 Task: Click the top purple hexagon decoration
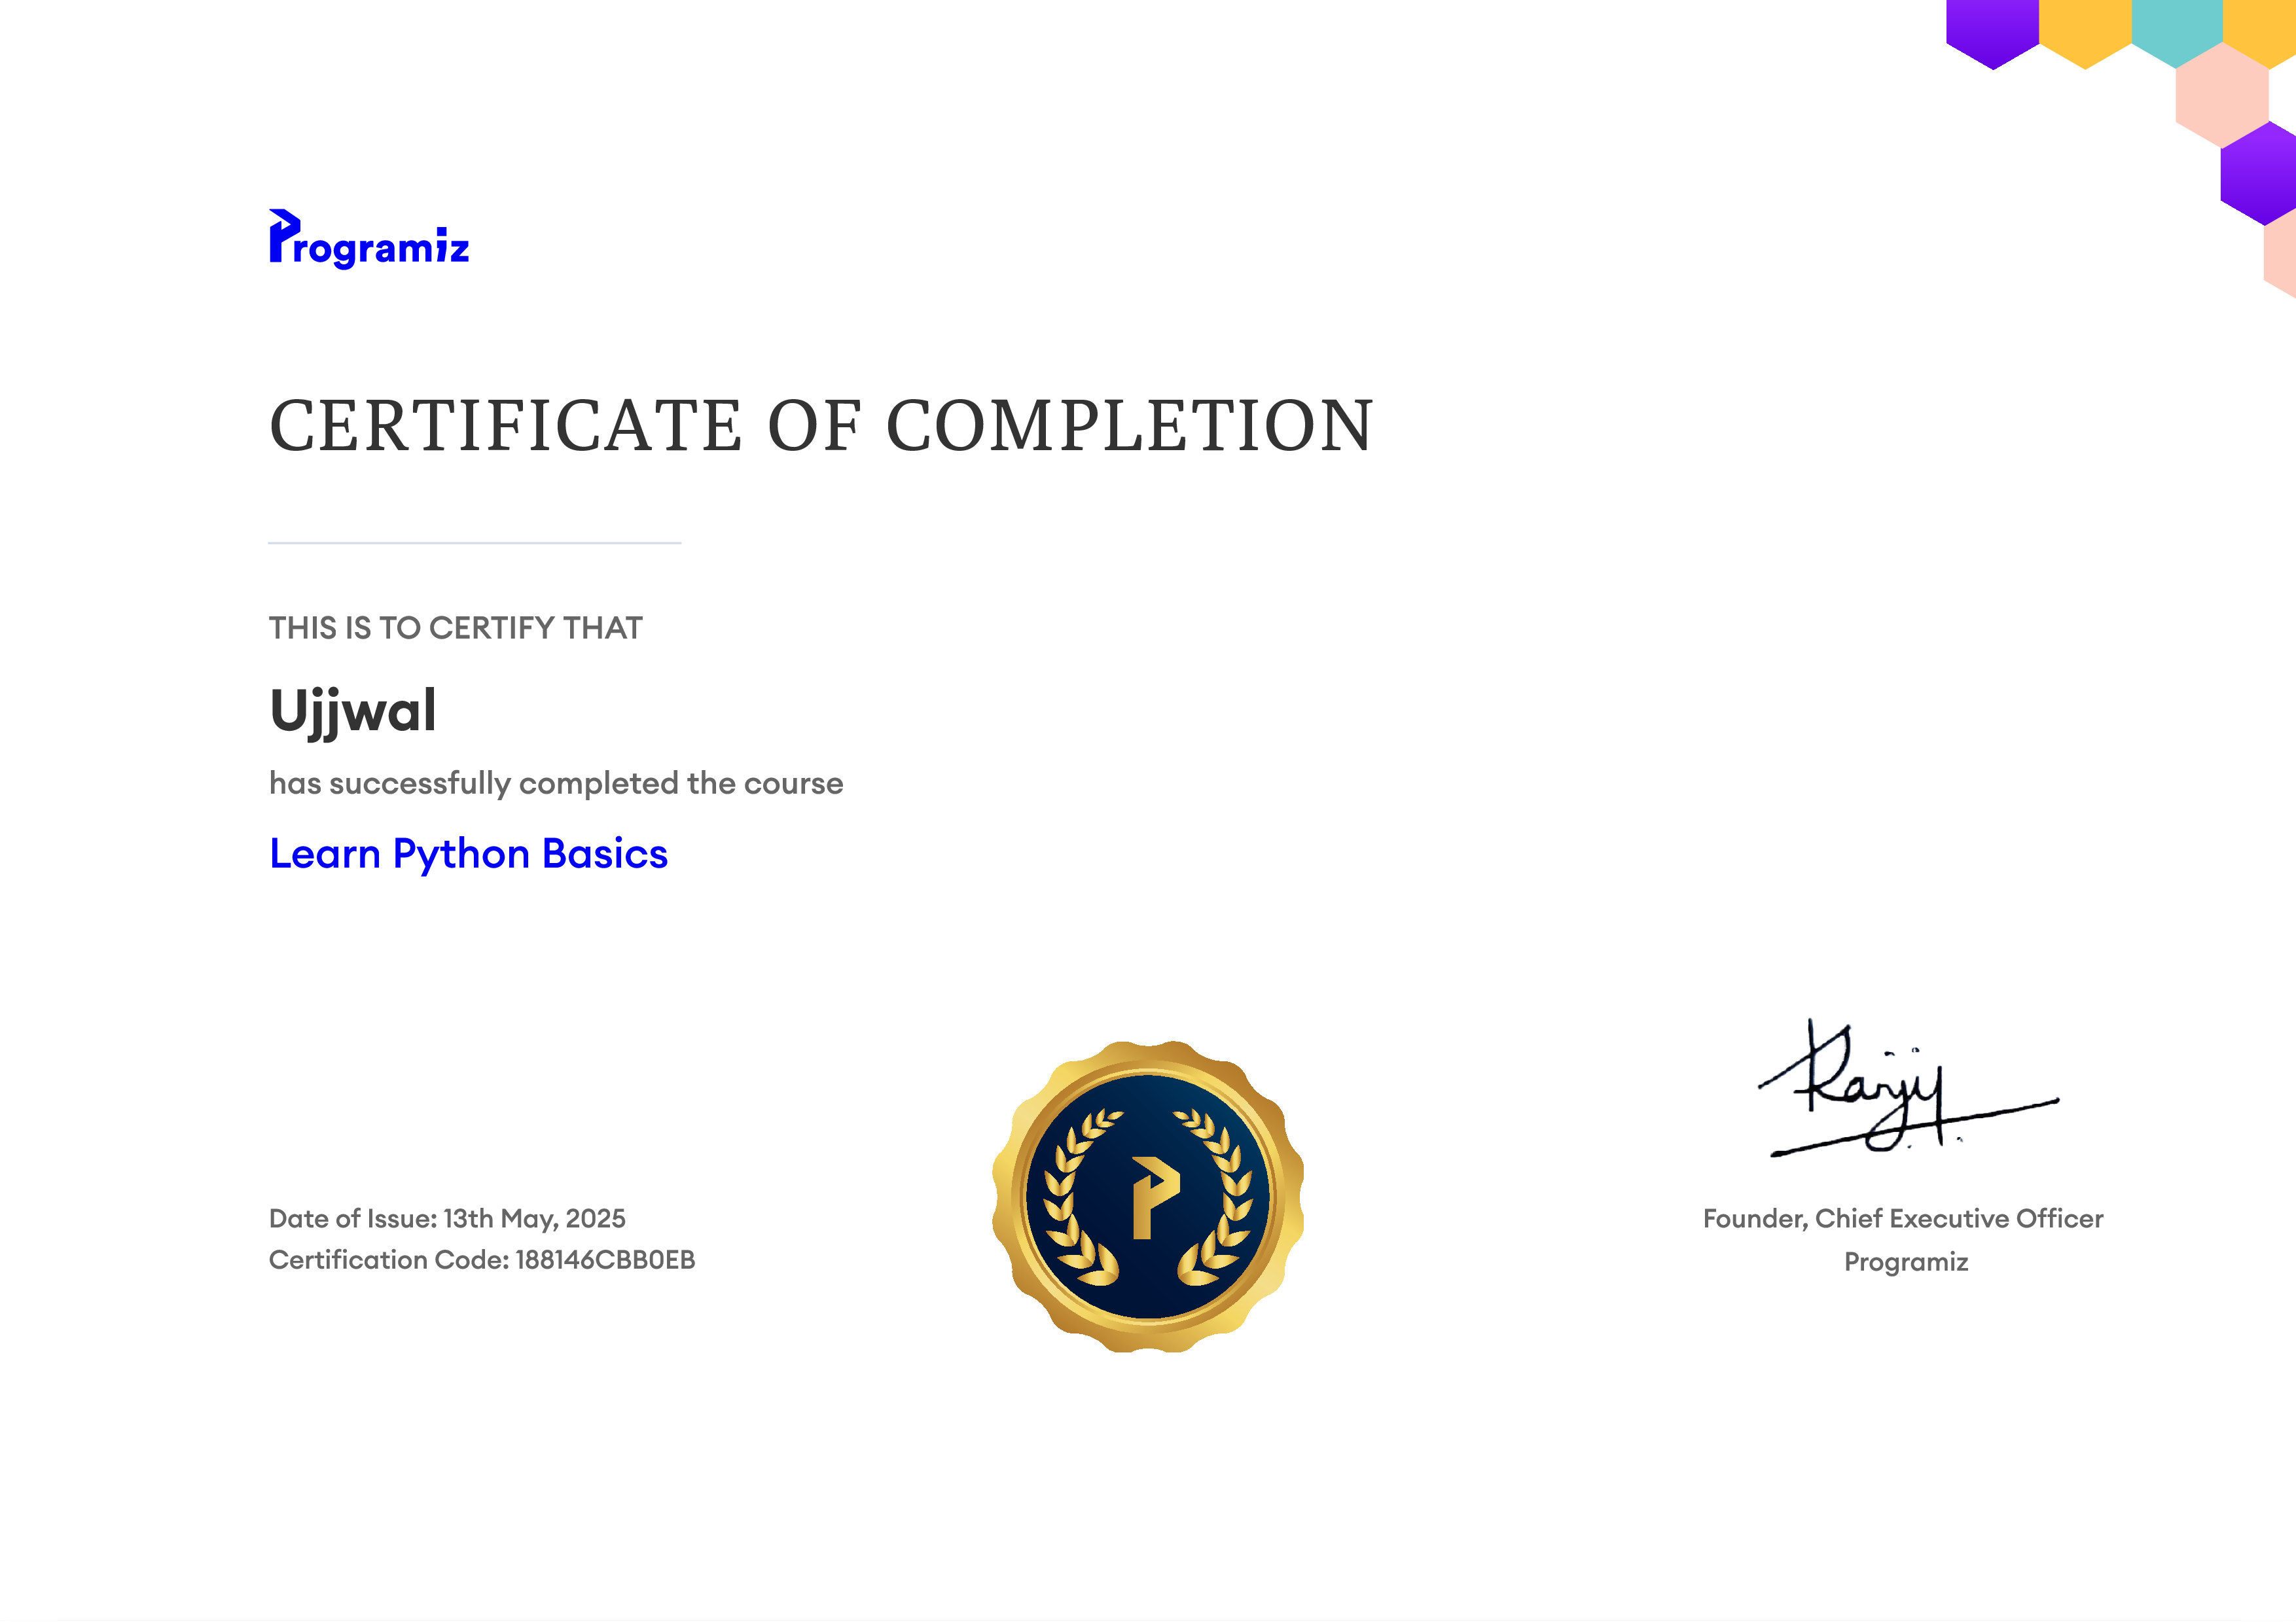1992,30
